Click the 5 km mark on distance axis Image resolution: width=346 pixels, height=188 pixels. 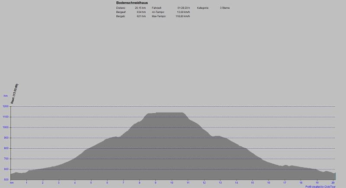(x=91, y=183)
